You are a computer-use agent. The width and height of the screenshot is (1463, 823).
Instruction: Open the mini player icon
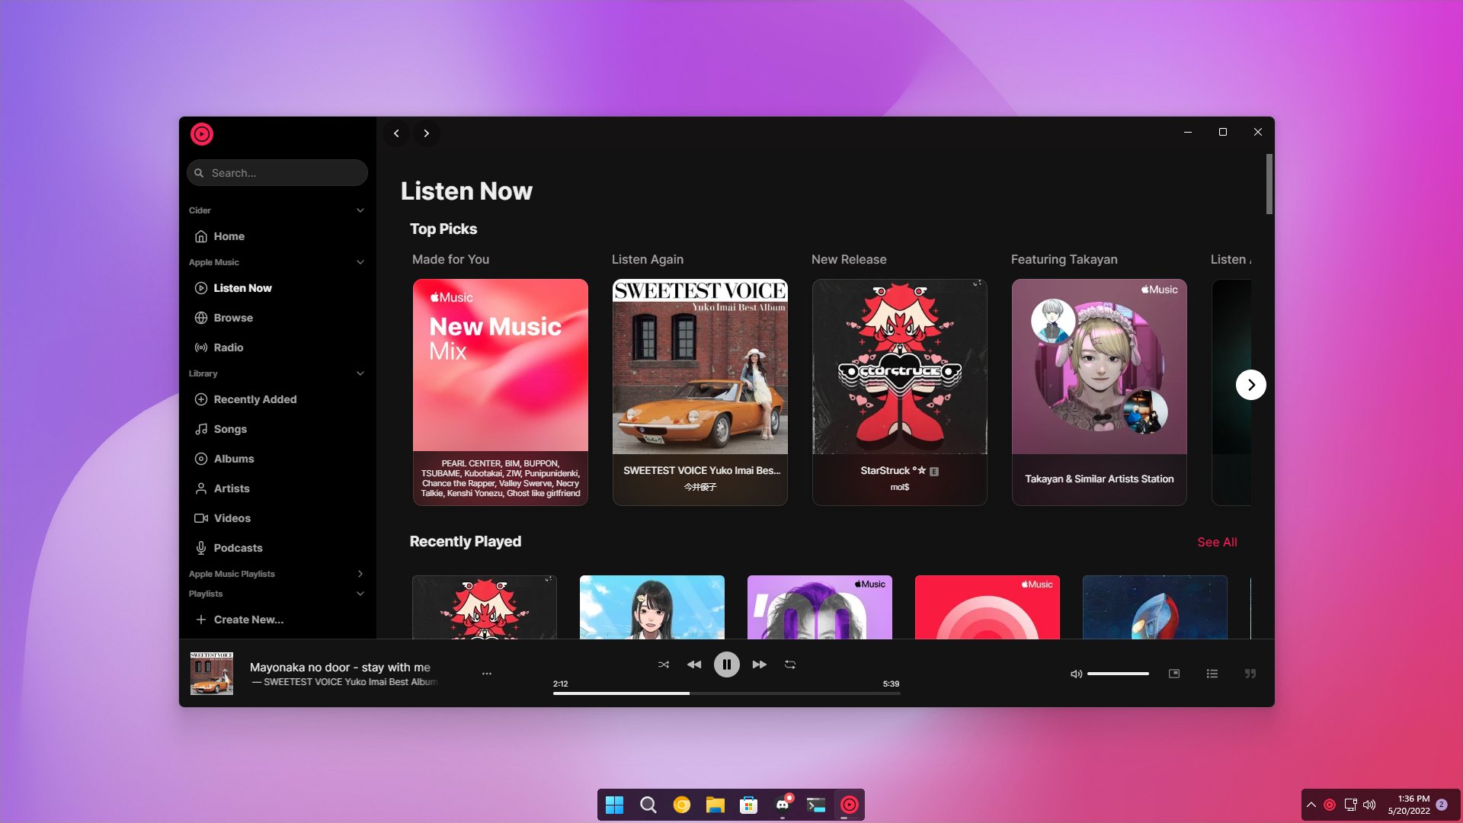point(1174,674)
